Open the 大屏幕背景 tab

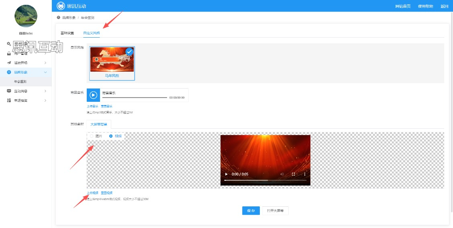[x=99, y=124]
